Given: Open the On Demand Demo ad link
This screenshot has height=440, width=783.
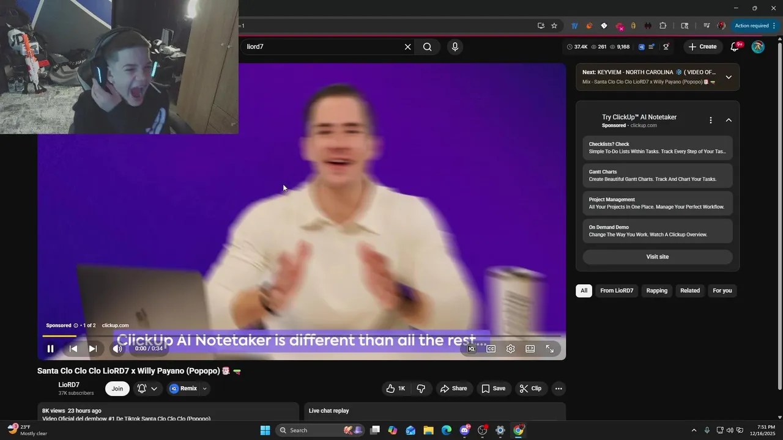Looking at the screenshot, I should click(658, 231).
